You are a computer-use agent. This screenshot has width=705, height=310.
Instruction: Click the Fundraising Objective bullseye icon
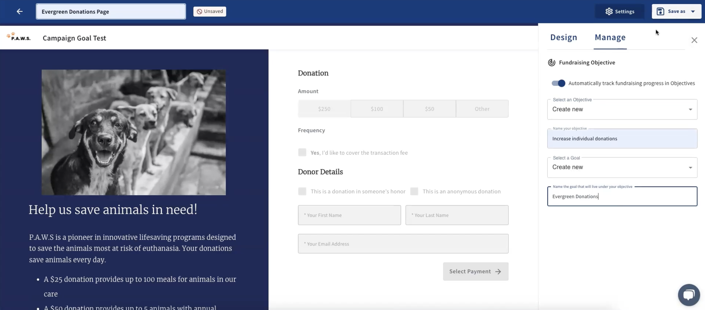point(551,62)
